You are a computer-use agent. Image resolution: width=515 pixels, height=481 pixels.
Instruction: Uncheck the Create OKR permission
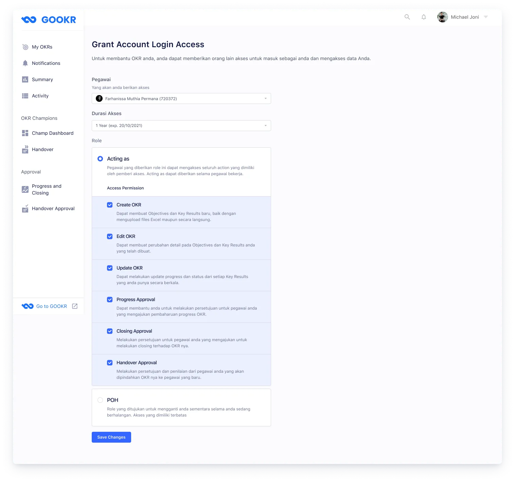pos(110,205)
